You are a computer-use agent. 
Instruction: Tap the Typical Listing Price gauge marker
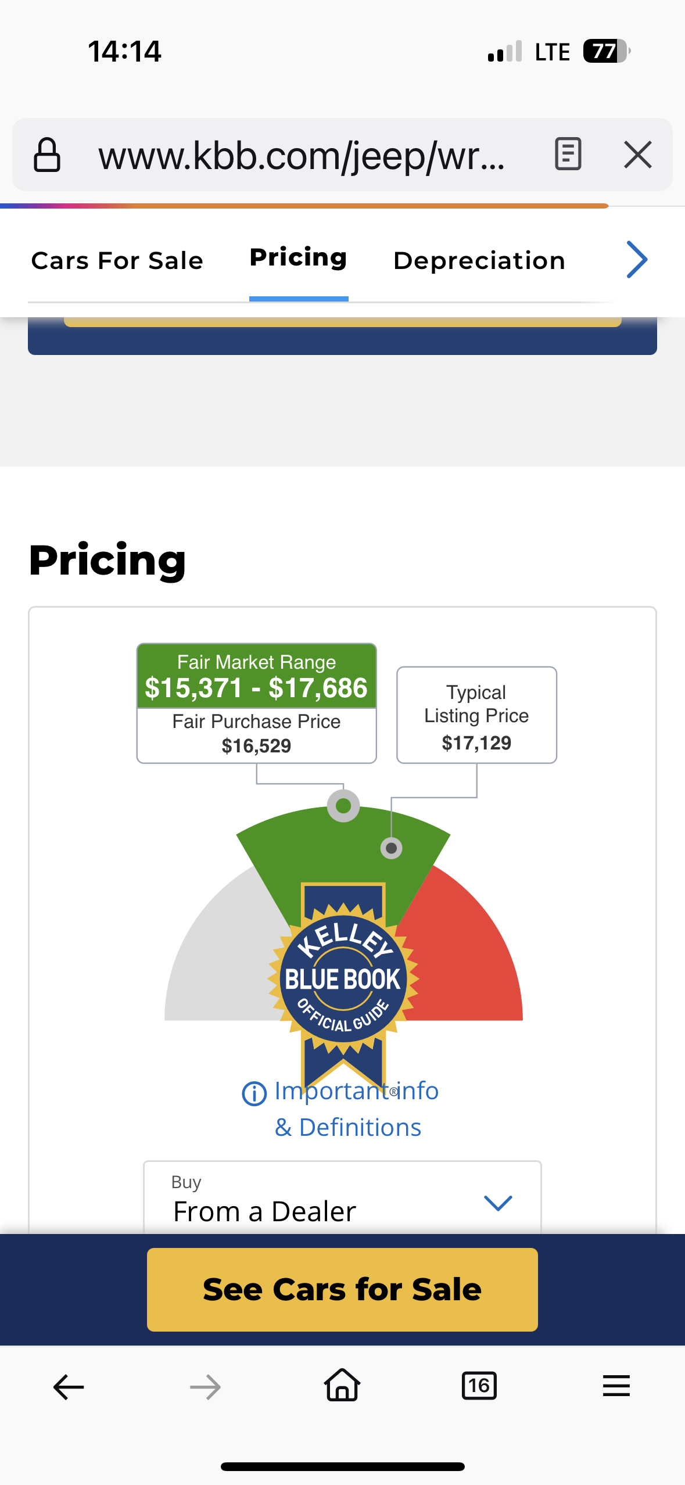click(392, 848)
